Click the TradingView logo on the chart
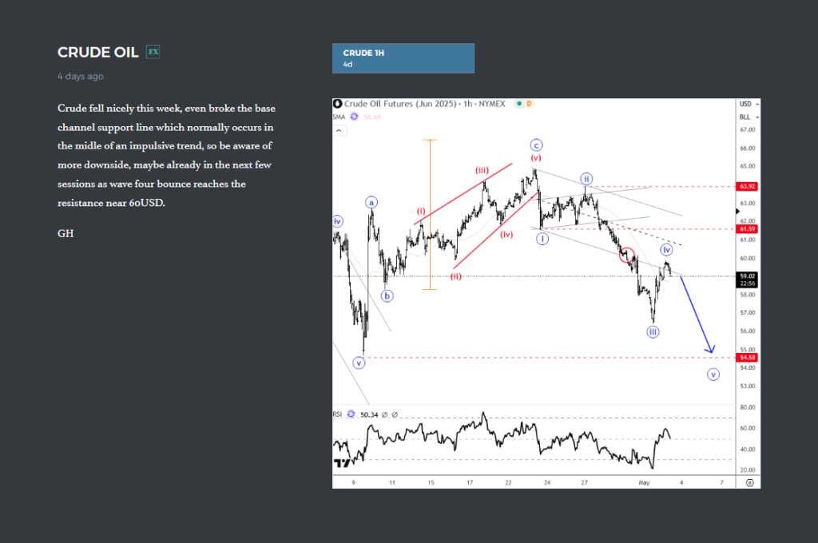This screenshot has width=818, height=543. [342, 462]
